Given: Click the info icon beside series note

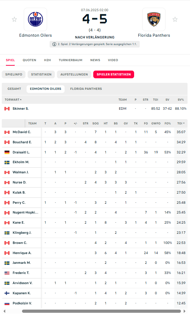Looking at the screenshot, I should click(54, 44).
